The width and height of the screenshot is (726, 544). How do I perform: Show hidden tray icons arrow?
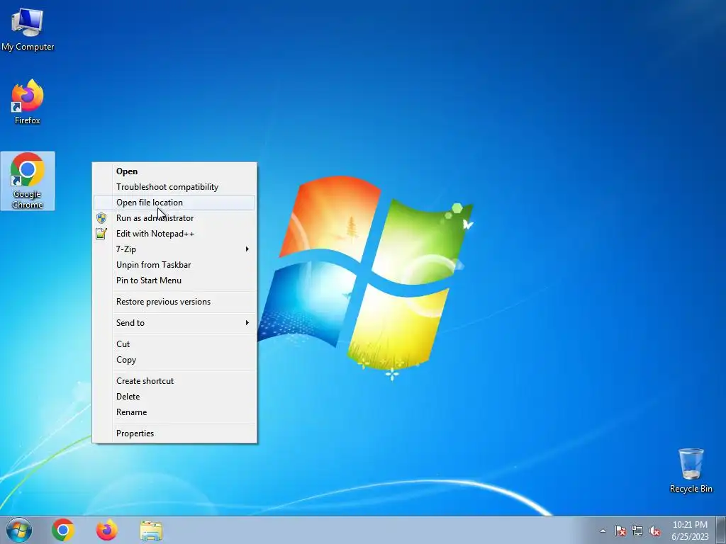click(x=603, y=531)
